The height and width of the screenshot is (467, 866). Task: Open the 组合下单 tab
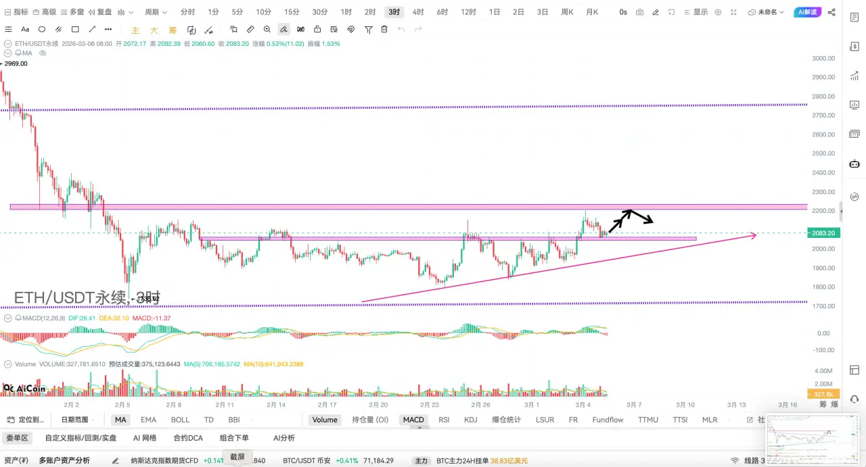[234, 438]
